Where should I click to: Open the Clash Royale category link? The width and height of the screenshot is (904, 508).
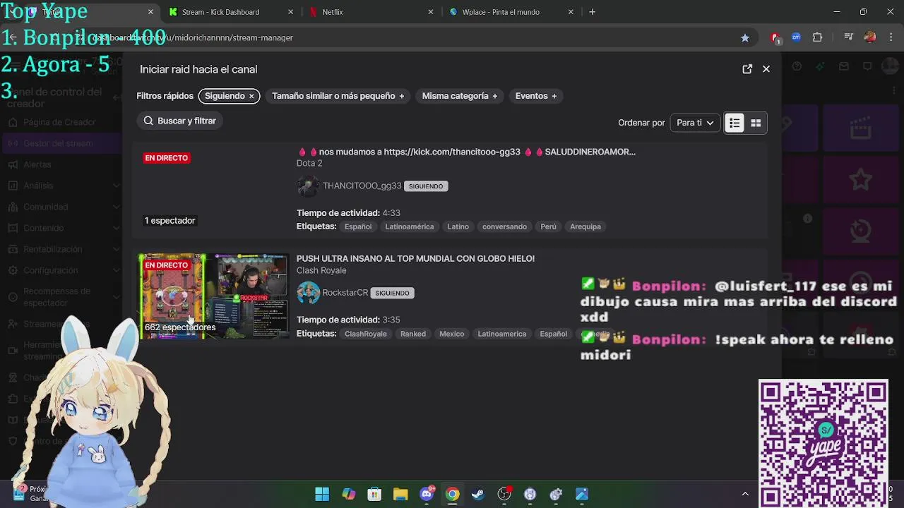[321, 270]
